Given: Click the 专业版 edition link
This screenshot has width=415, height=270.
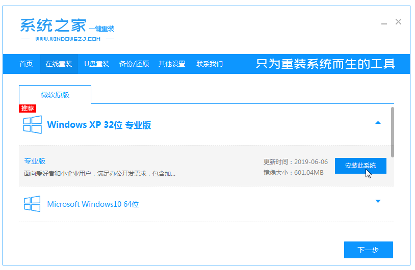Looking at the screenshot, I should click(x=35, y=161).
